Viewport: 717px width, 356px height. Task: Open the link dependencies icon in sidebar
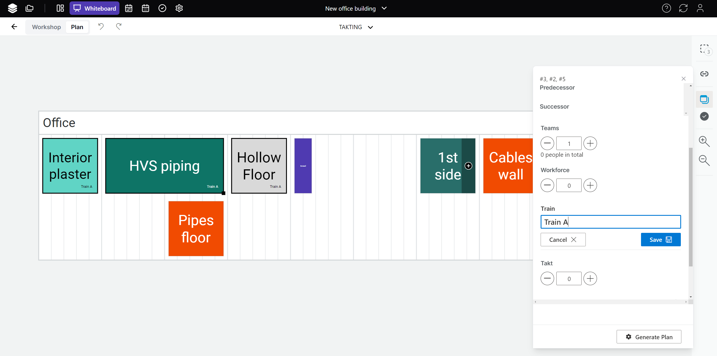[x=704, y=74]
